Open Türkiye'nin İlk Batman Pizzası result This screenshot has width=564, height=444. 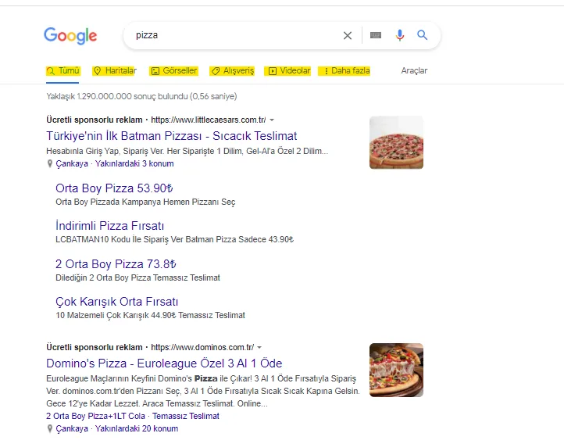172,136
